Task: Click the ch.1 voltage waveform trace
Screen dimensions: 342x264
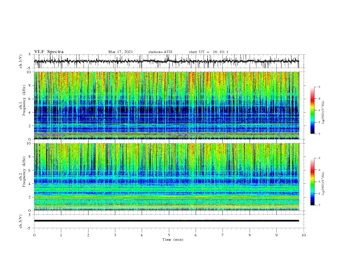Action: [x=166, y=61]
